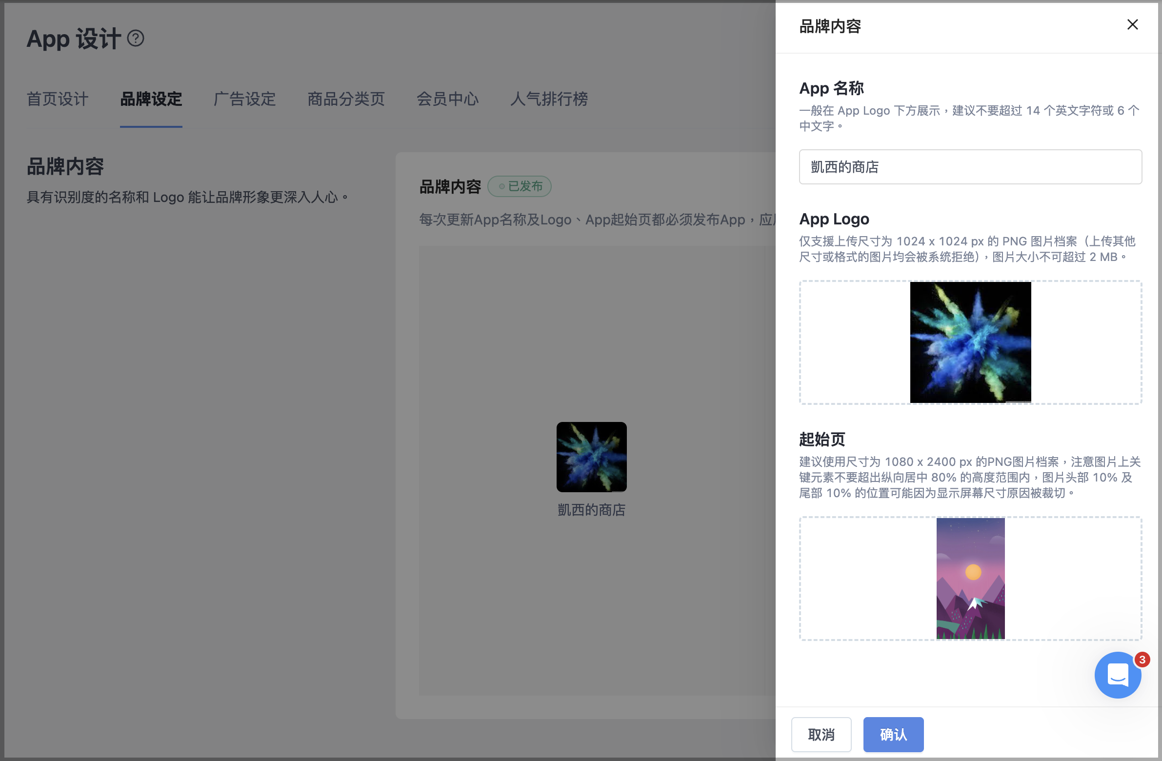Click the 取消 button
This screenshot has width=1162, height=761.
click(821, 734)
